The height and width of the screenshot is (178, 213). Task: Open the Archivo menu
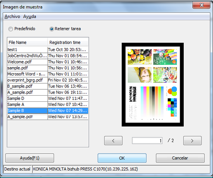(12, 16)
